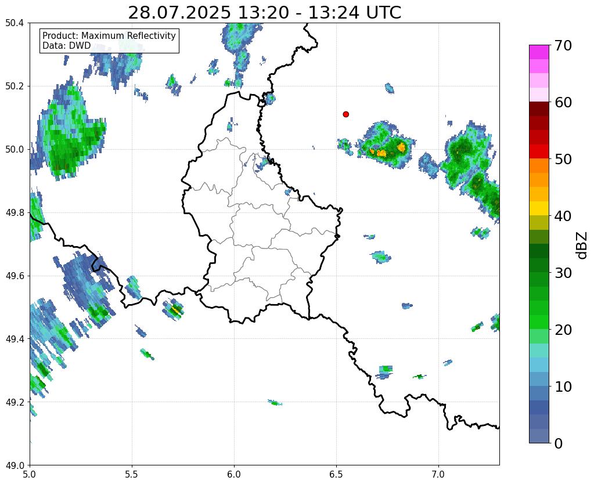Click the latitude label 50.2

[x=15, y=86]
